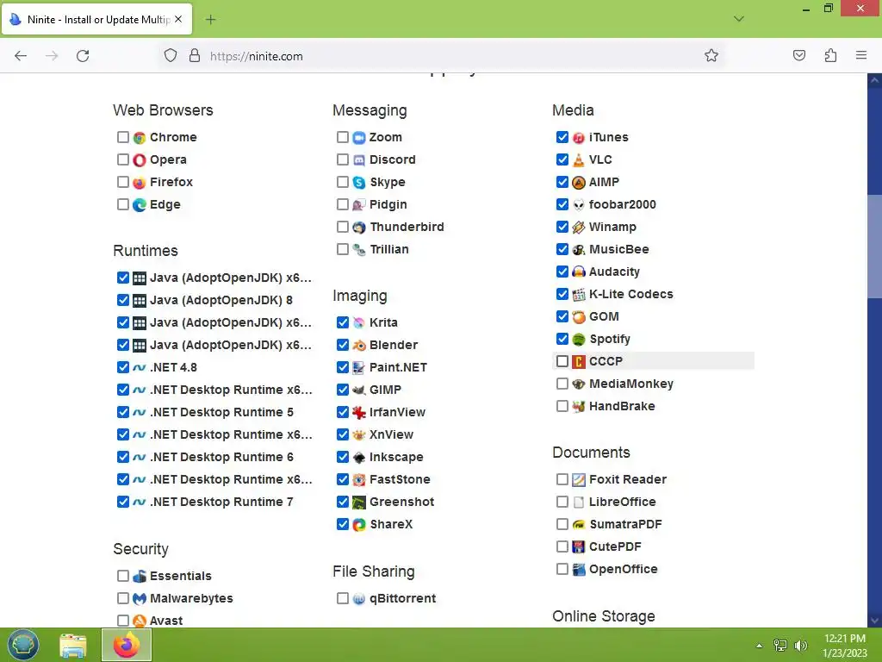Click the GIMP mascot icon
The image size is (882, 662).
point(359,390)
